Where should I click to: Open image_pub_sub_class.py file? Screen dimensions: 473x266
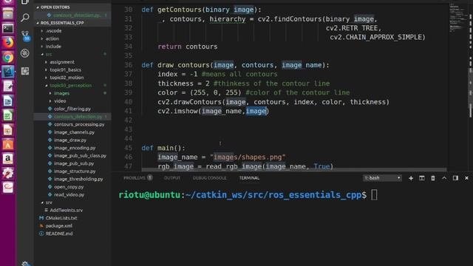(80, 156)
